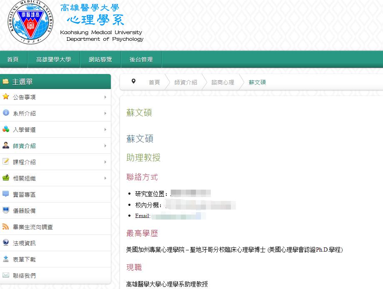Click the colored balls icon beside 入學管道
Image resolution: width=383 pixels, height=289 pixels.
tap(6, 129)
